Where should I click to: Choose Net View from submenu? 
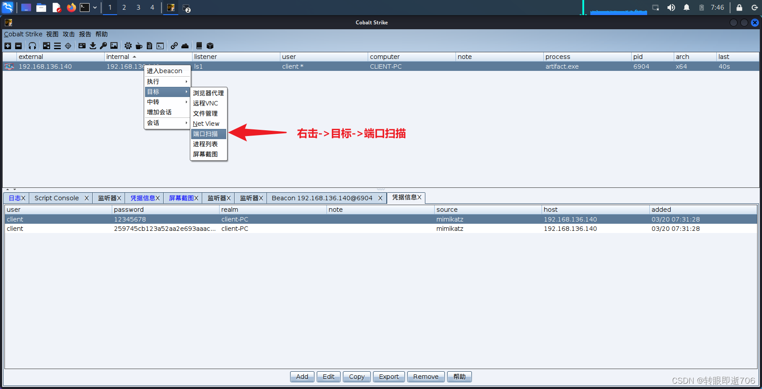coord(208,124)
